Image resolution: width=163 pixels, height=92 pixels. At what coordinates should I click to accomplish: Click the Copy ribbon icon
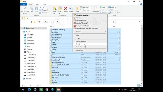(32, 8)
